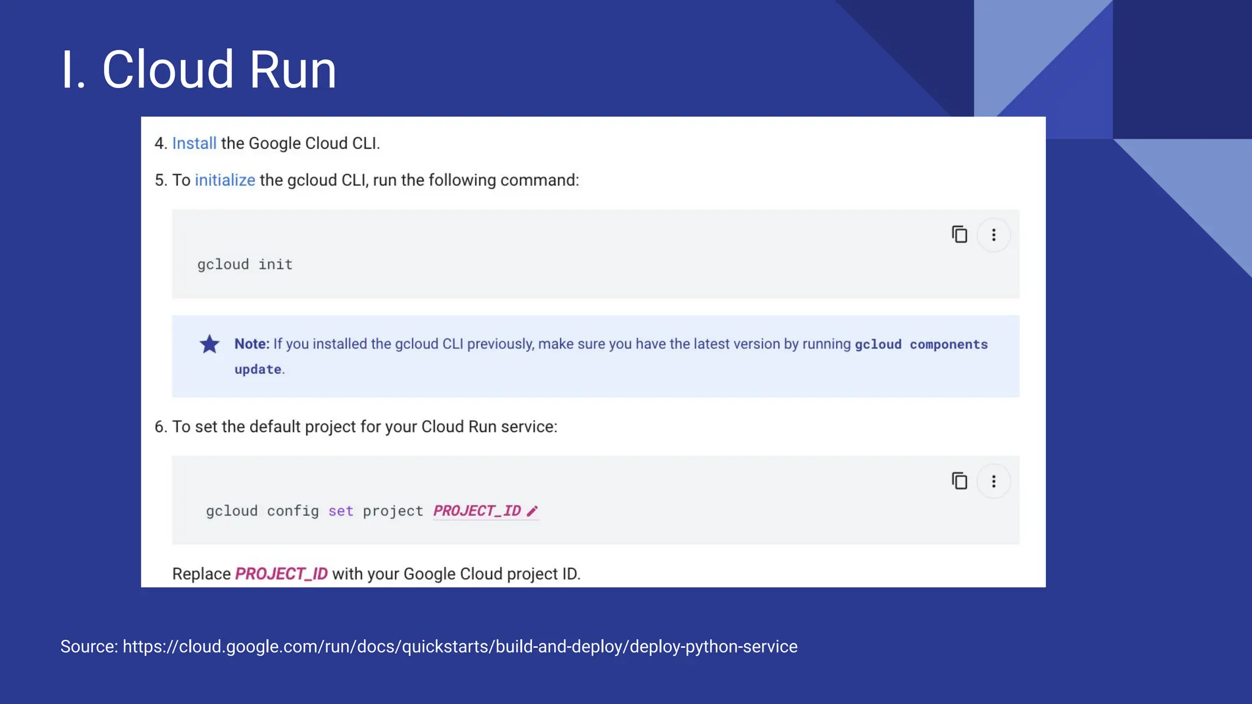Click the 'update' word in the note

[258, 369]
